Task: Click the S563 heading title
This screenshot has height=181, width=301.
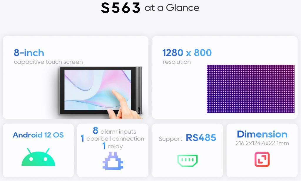Action: click(x=121, y=8)
